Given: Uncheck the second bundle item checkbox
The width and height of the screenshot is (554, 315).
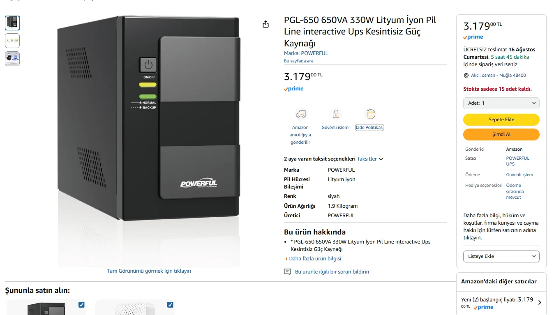Looking at the screenshot, I should pyautogui.click(x=170, y=305).
